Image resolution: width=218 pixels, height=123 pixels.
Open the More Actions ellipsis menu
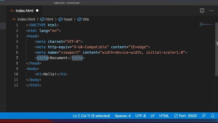[x=212, y=11]
